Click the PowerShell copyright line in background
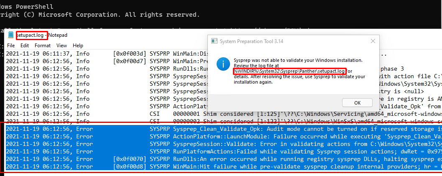 tap(100, 15)
